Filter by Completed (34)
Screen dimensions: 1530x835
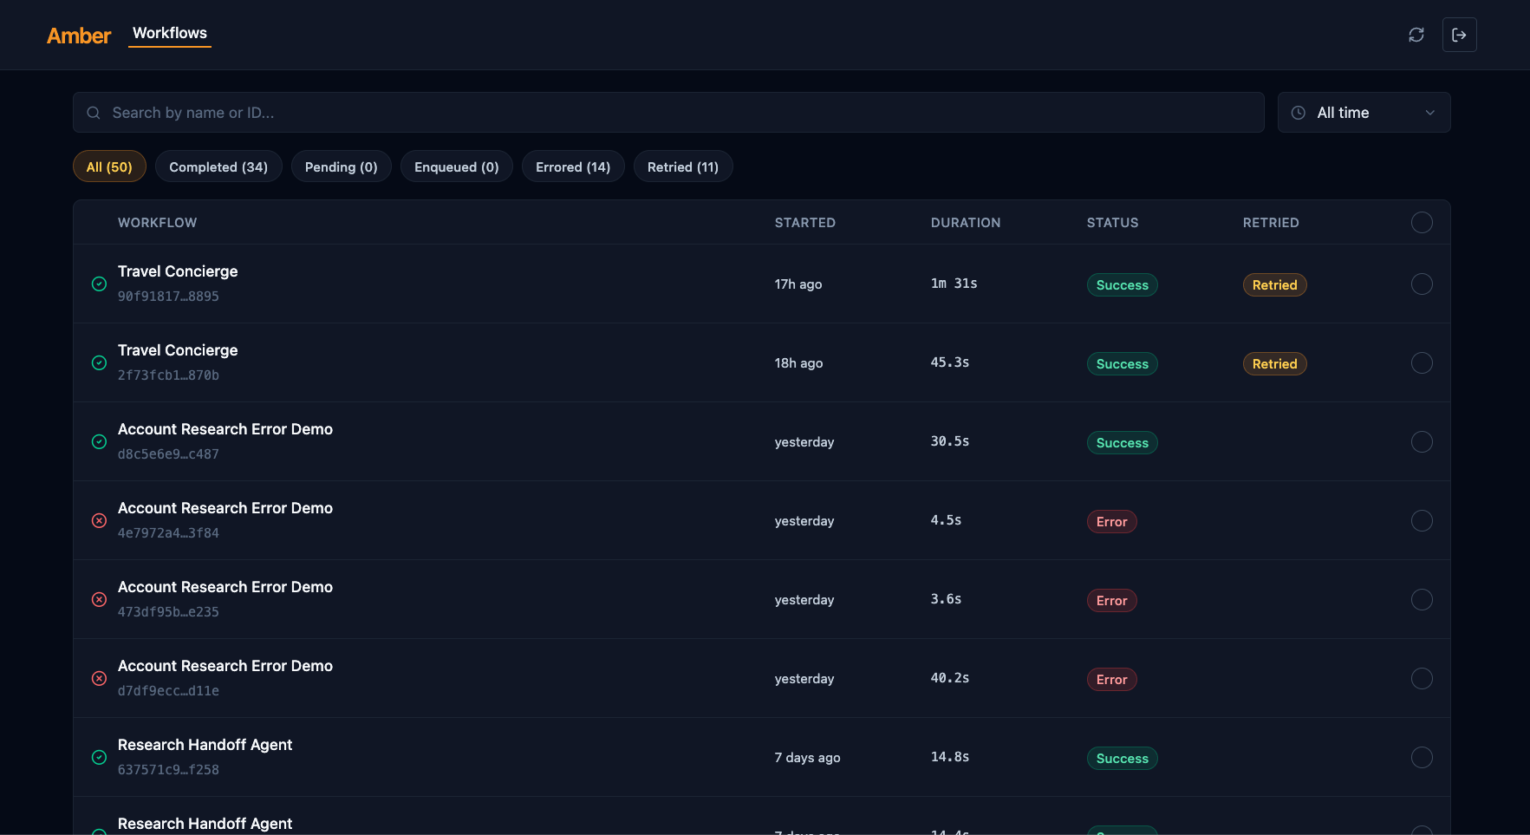click(x=218, y=166)
